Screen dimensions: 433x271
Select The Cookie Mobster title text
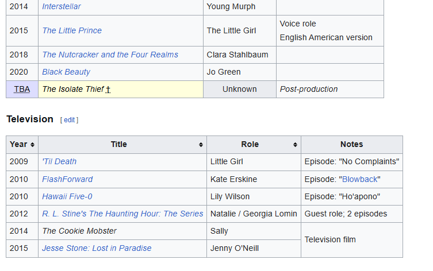(79, 231)
